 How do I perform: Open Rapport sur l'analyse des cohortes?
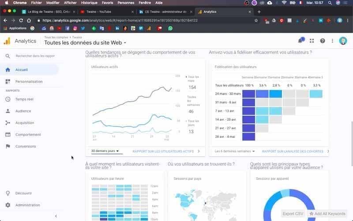(x=293, y=151)
